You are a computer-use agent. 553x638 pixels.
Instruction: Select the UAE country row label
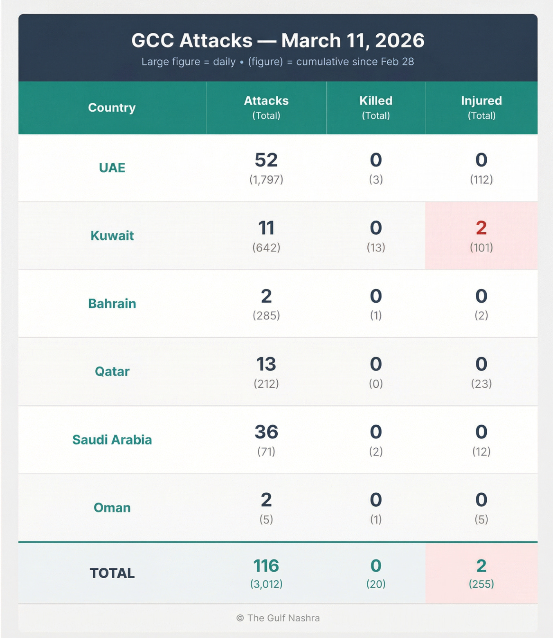pyautogui.click(x=112, y=168)
